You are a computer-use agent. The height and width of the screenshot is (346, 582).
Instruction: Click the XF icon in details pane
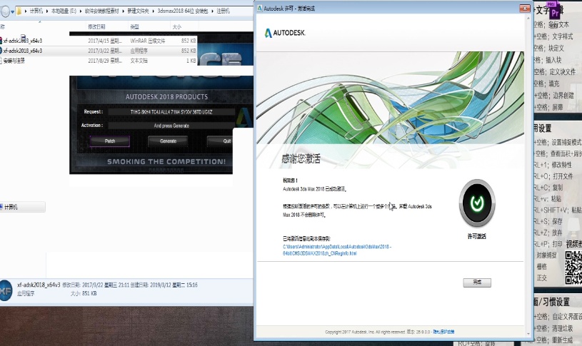coord(5,290)
